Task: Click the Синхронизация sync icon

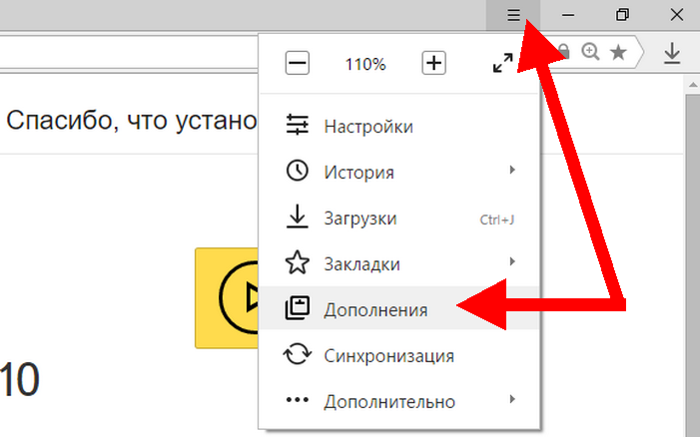Action: [x=298, y=355]
